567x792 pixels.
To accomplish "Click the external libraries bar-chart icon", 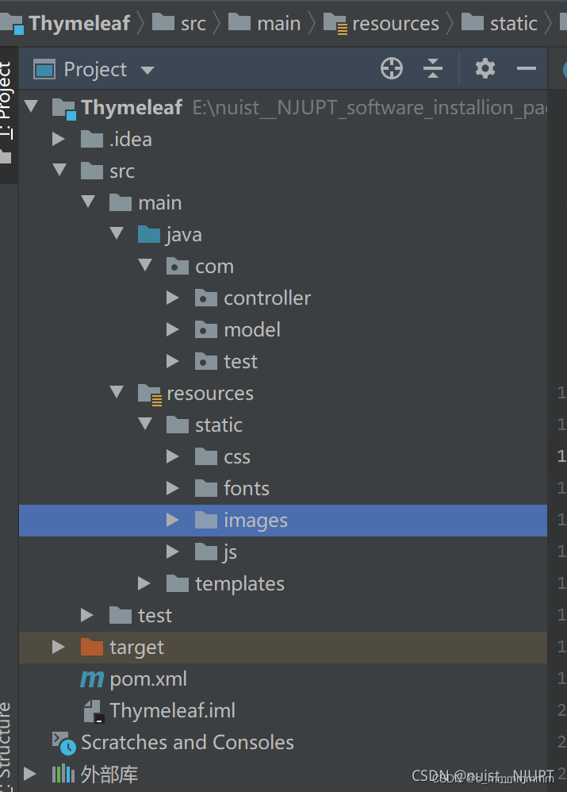I will [x=63, y=774].
